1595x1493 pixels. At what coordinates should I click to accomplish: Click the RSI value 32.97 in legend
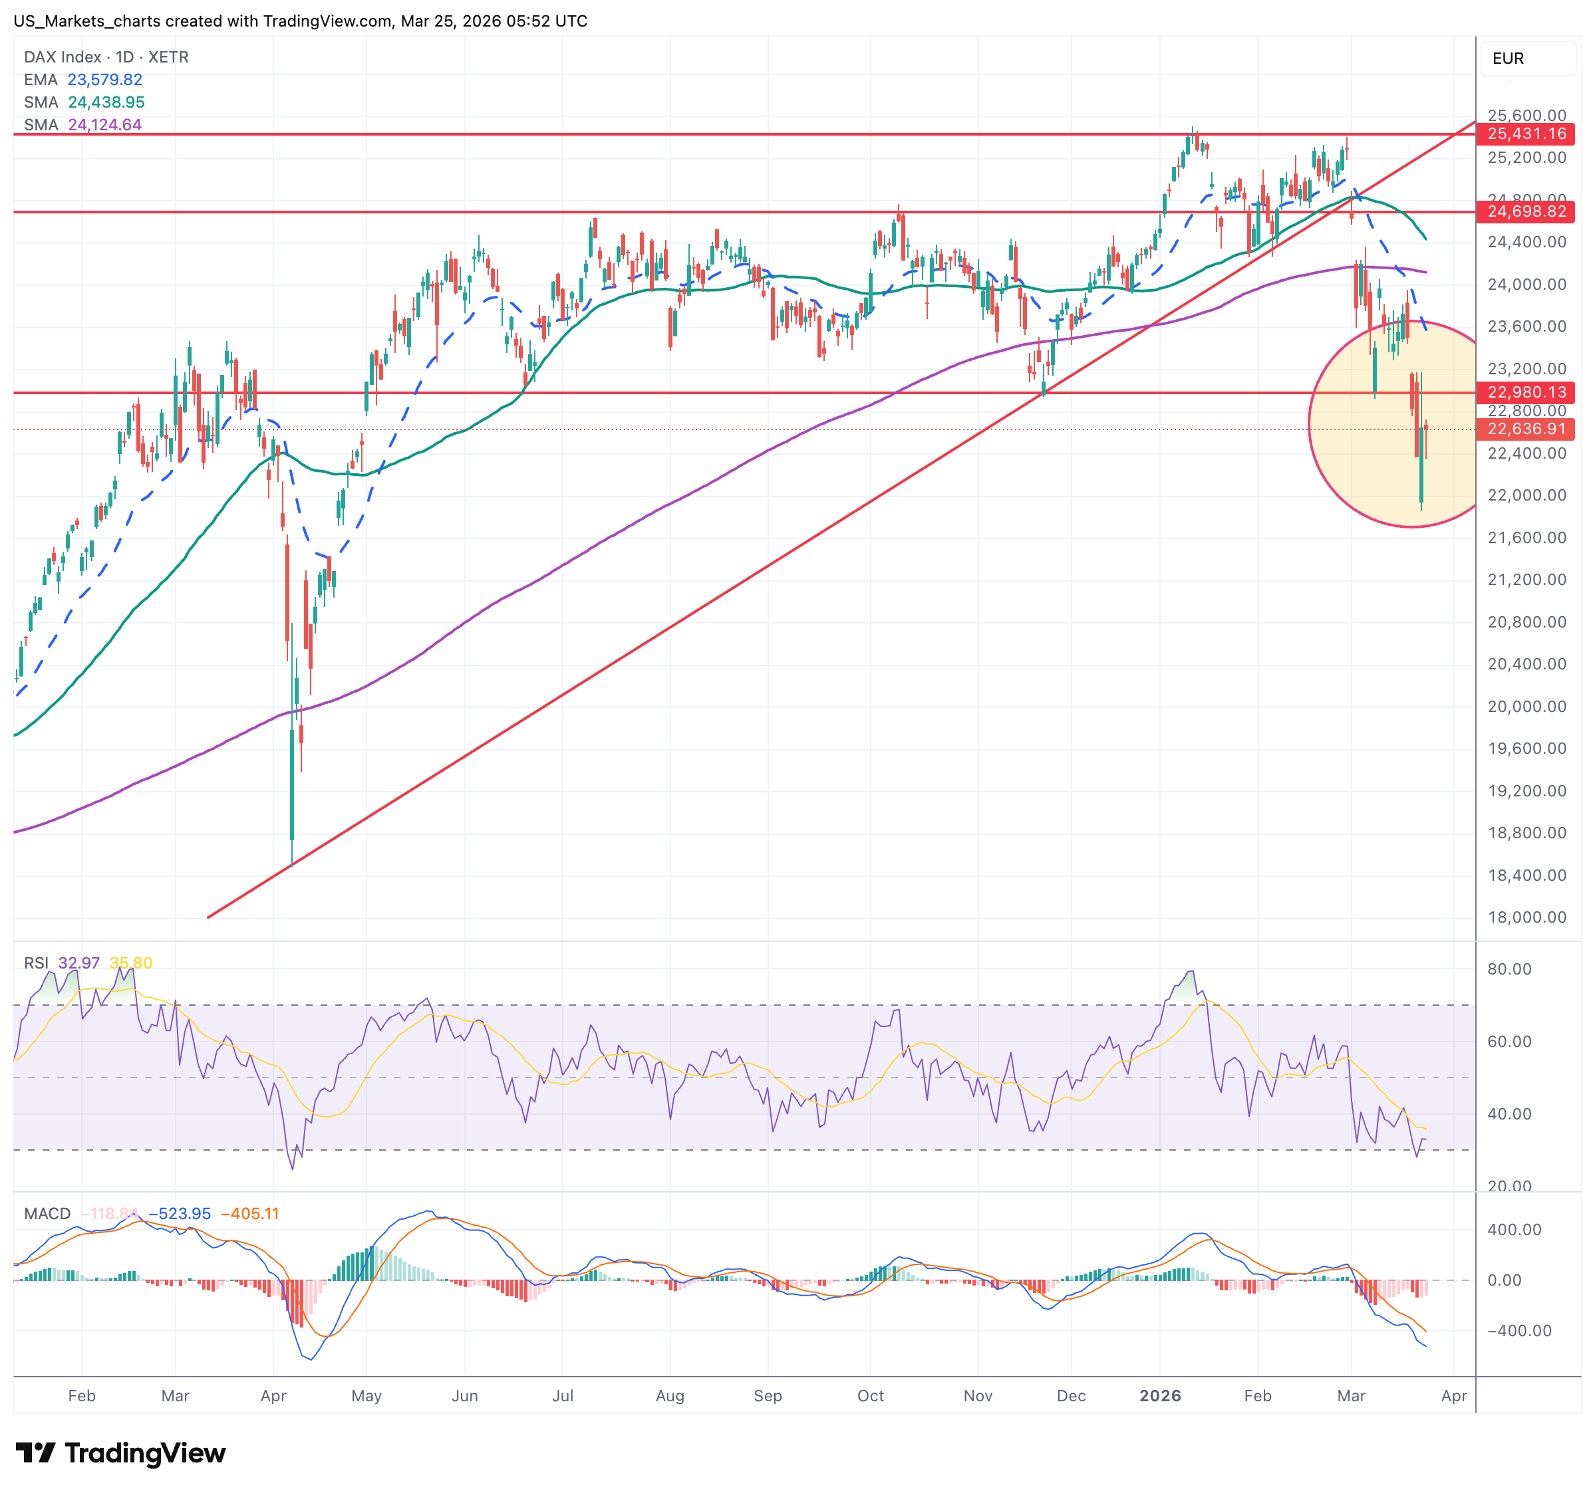click(78, 962)
